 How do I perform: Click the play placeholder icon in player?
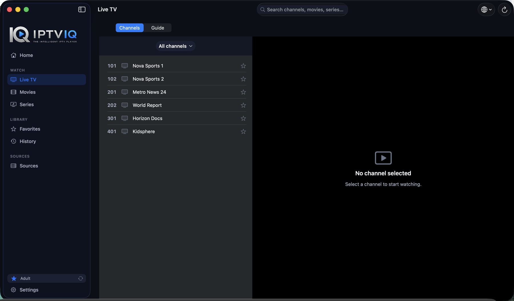[x=383, y=158]
